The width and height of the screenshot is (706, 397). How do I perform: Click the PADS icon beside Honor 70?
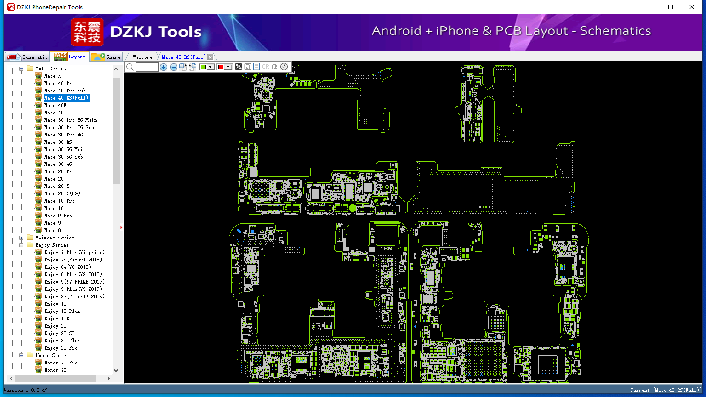click(39, 370)
